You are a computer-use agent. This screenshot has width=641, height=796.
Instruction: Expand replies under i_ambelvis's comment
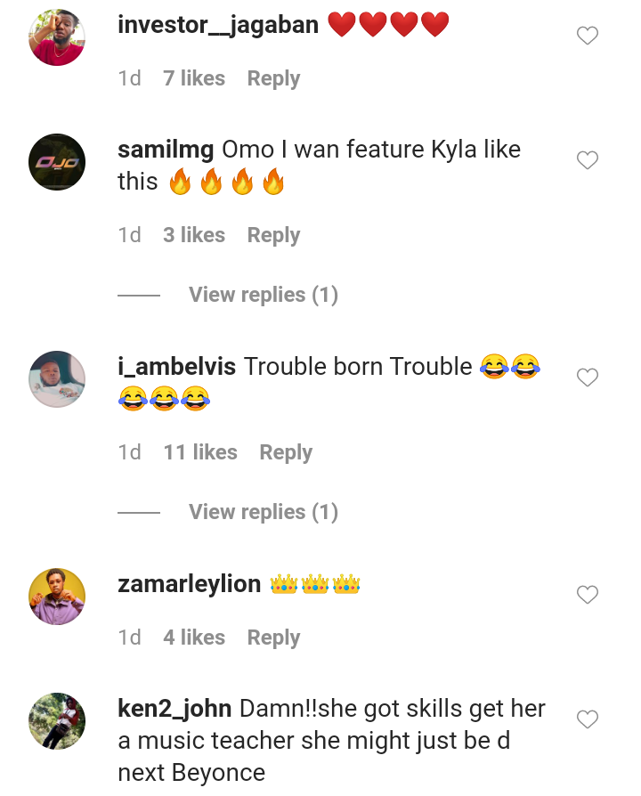(263, 512)
